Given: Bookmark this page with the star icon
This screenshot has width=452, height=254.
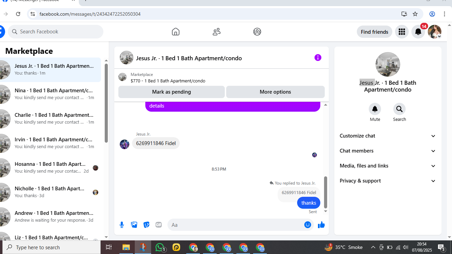Looking at the screenshot, I should coord(415,14).
